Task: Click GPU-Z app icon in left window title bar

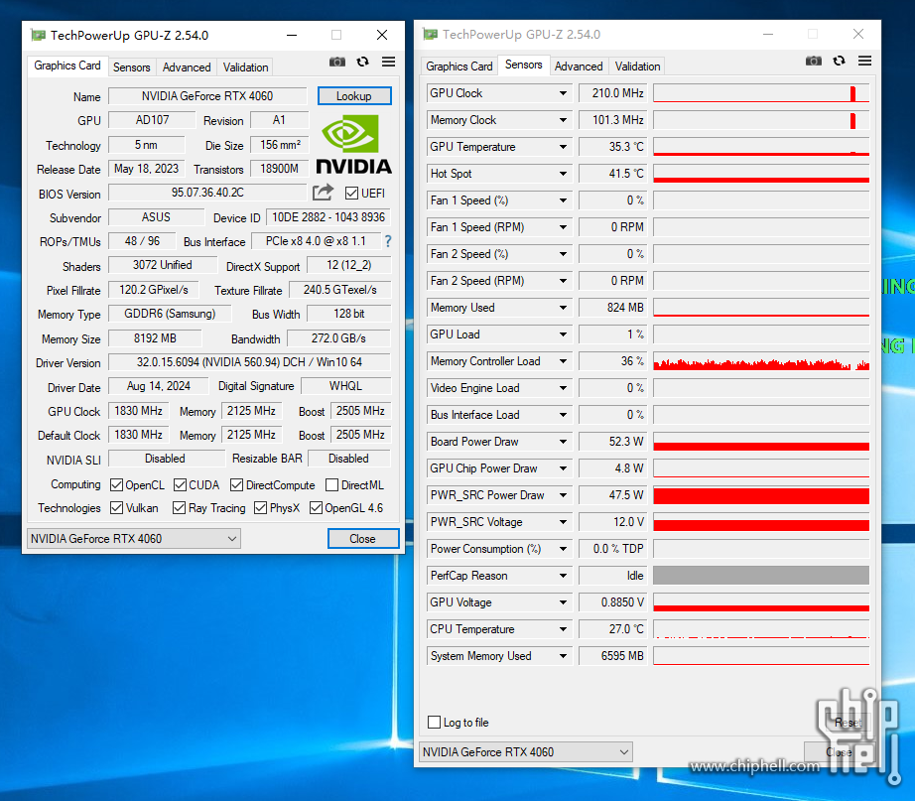Action: point(39,35)
